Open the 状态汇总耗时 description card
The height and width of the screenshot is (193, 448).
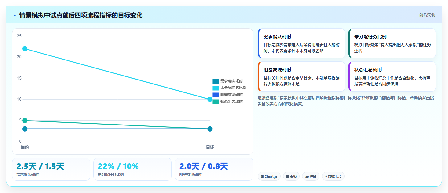(392, 76)
